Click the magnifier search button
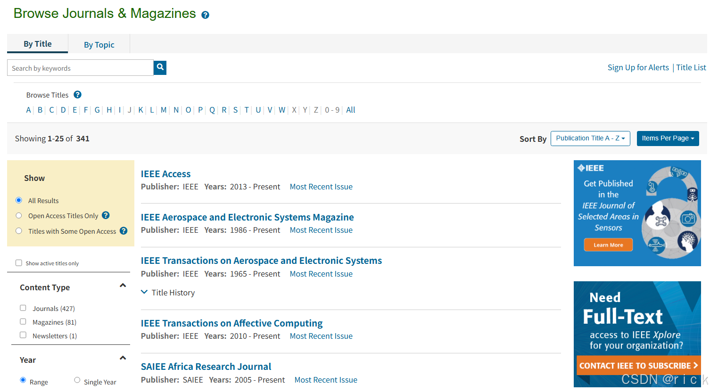The height and width of the screenshot is (392, 710). click(160, 67)
